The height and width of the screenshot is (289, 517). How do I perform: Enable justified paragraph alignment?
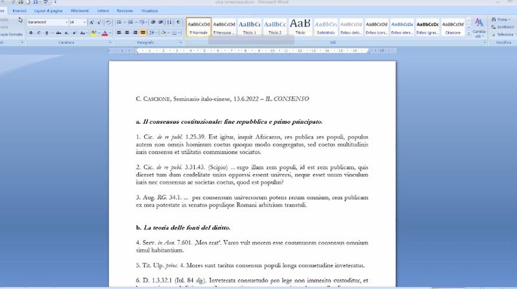coord(144,32)
